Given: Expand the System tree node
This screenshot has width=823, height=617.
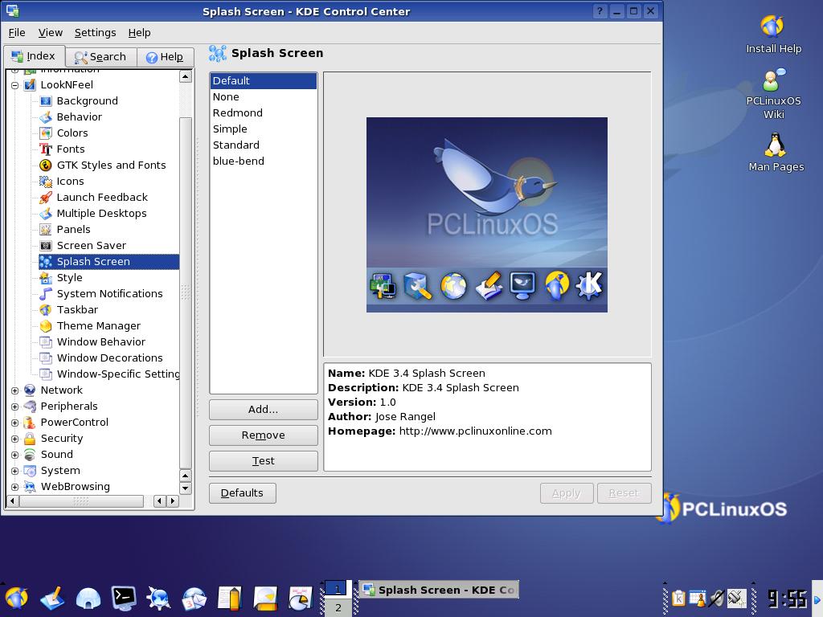Looking at the screenshot, I should tap(14, 471).
